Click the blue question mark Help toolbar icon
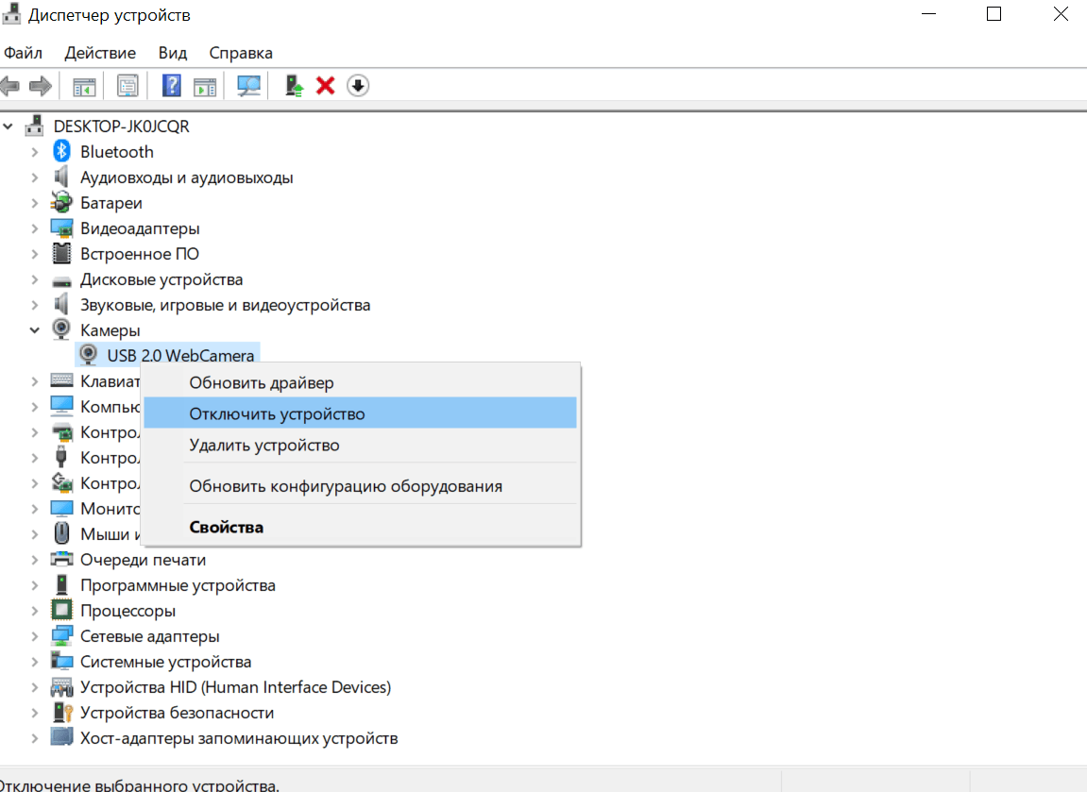1087x792 pixels. click(x=171, y=86)
